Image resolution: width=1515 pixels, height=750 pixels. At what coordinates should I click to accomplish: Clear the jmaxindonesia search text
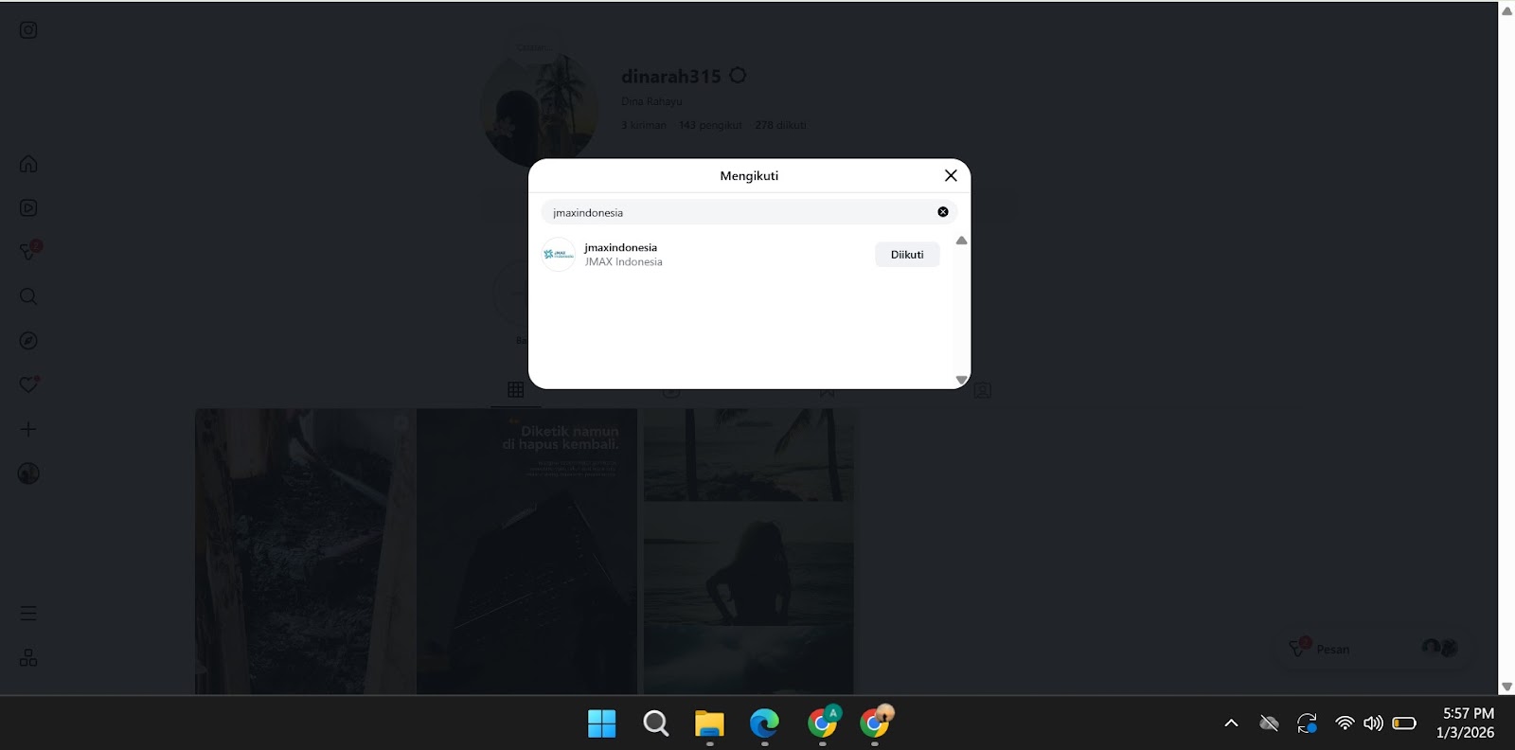(x=942, y=212)
